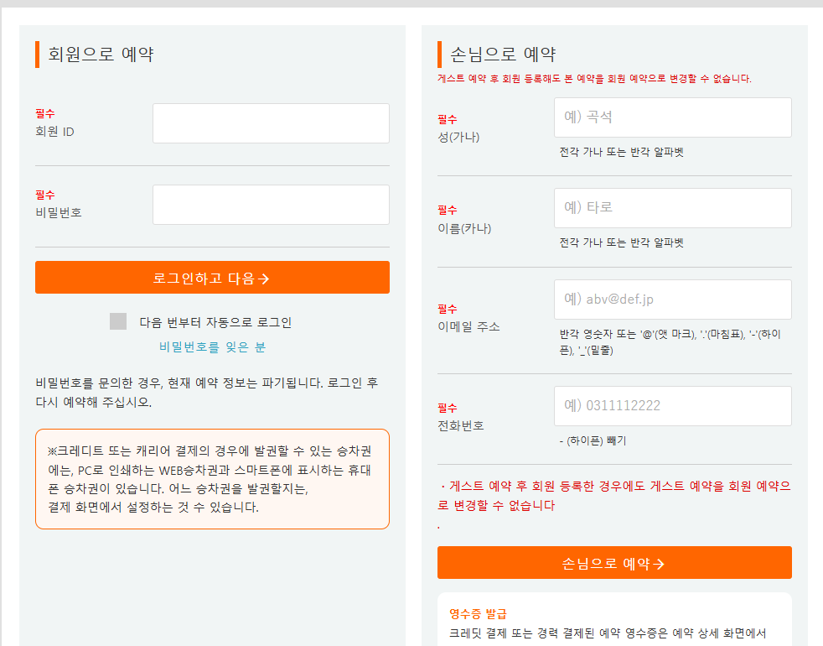Click the 손님으로 예약 orange button
Image resolution: width=823 pixels, height=646 pixels.
[614, 563]
